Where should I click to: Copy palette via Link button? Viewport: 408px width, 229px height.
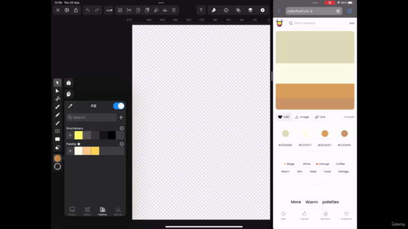point(320,117)
